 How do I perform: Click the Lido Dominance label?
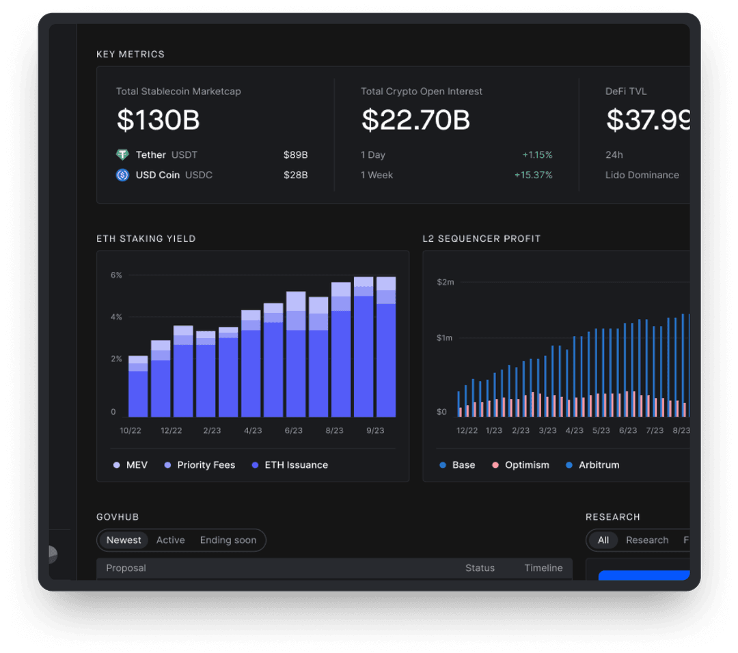point(642,175)
